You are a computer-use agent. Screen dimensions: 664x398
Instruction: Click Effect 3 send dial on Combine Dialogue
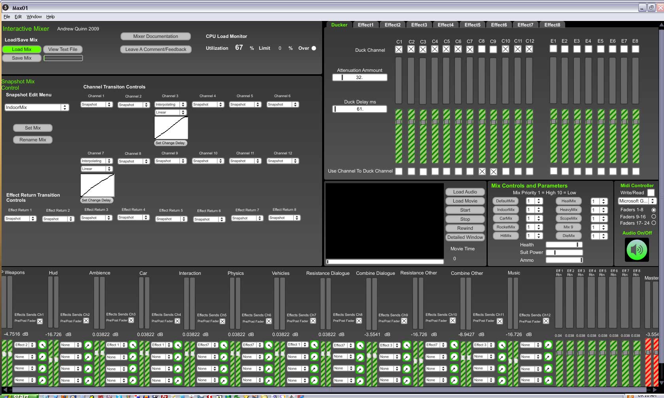click(x=406, y=345)
